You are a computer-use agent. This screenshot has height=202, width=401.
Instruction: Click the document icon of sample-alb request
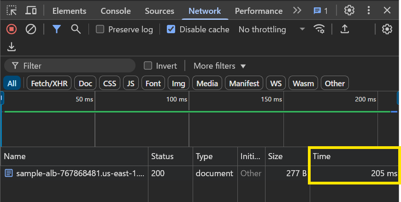click(x=9, y=173)
